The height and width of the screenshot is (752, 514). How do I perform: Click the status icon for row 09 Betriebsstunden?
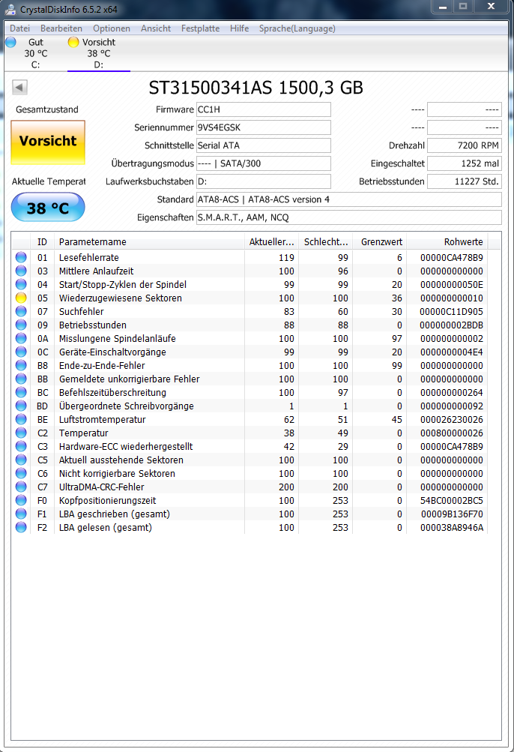click(21, 325)
